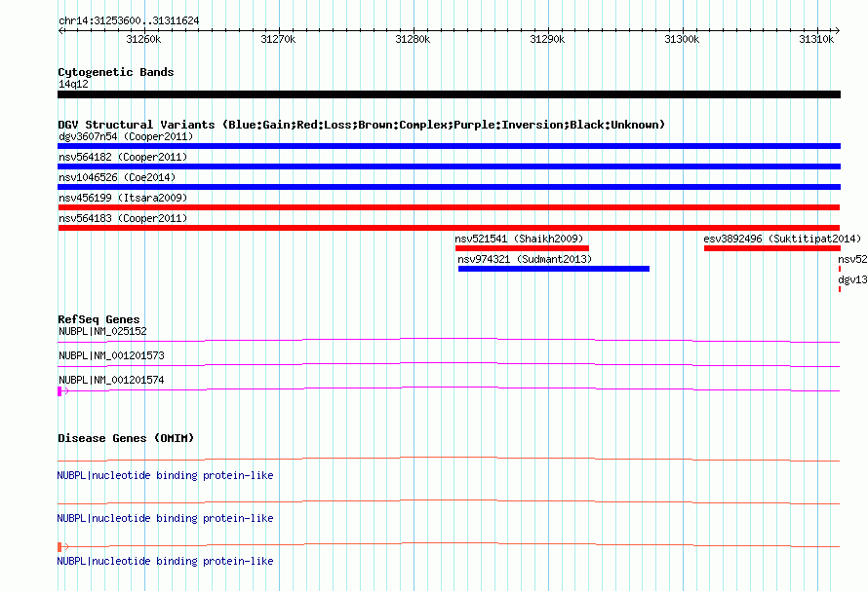Select the nsv564183 red loss bar

449,229
